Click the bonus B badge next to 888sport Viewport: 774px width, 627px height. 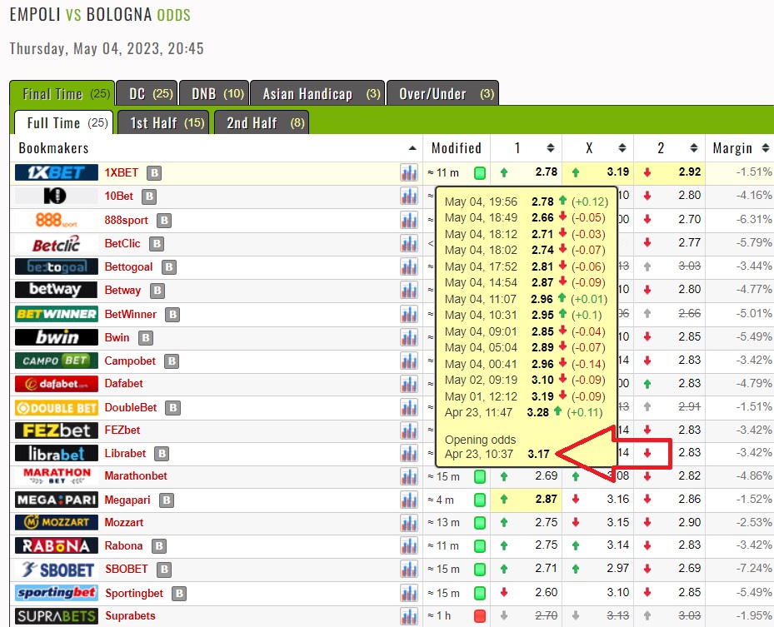tap(164, 221)
